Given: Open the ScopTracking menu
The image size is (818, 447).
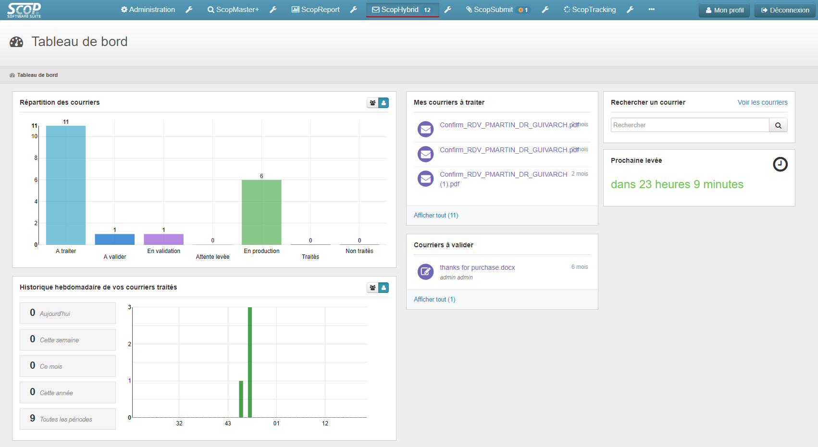Looking at the screenshot, I should [x=590, y=10].
